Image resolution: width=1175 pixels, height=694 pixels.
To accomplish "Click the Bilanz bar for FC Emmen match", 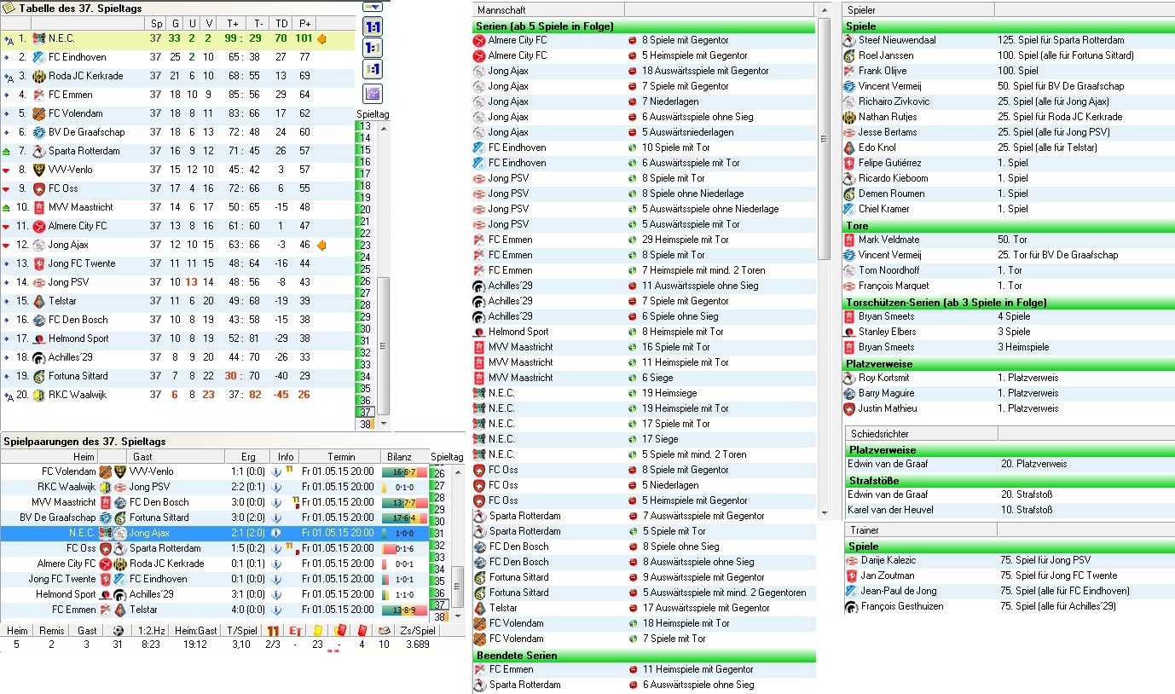I will pos(404,610).
